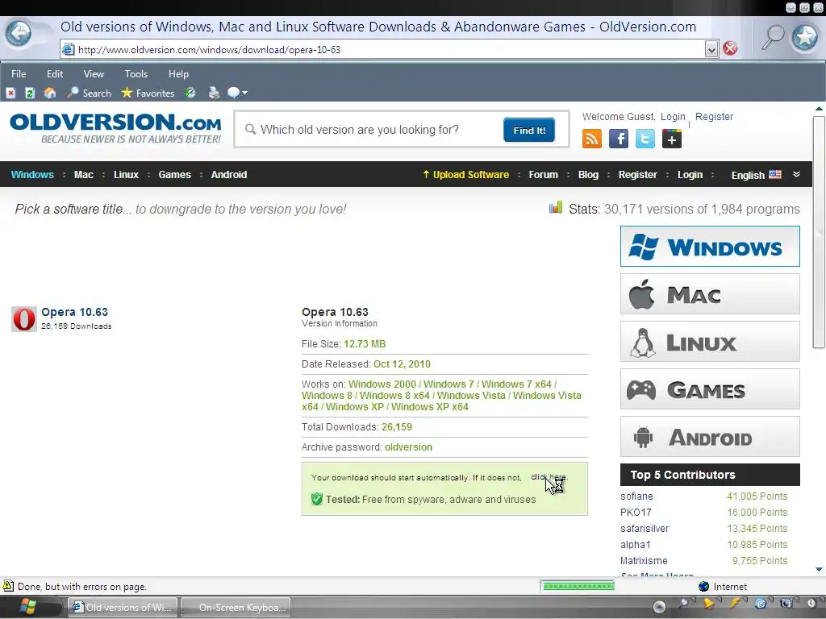Open contributor PKO17's profile
Viewport: 826px width, 619px height.
point(636,512)
